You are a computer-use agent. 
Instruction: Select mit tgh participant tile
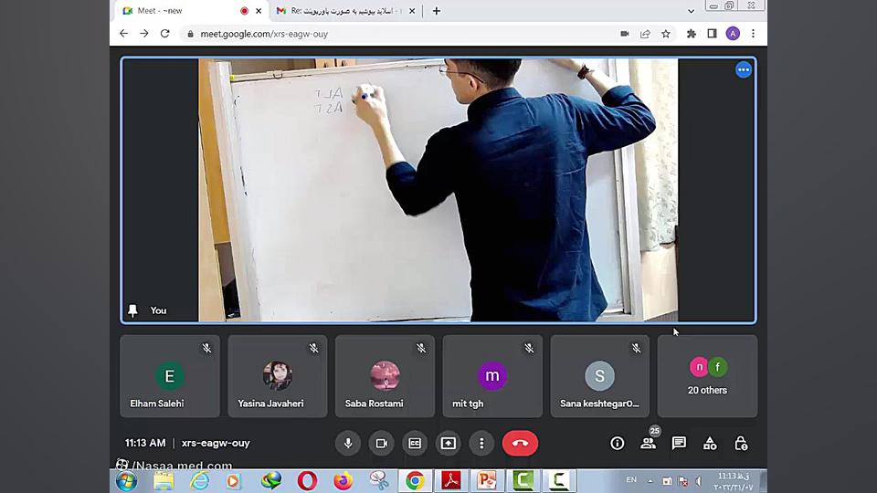[x=492, y=376]
